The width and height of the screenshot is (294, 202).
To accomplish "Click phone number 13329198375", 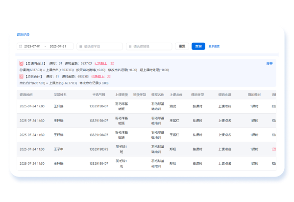I will [98, 150].
